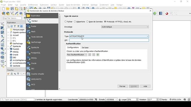Click the Add delimited text layer comma icon
The height and width of the screenshot is (107, 191).
click(x=2, y=36)
